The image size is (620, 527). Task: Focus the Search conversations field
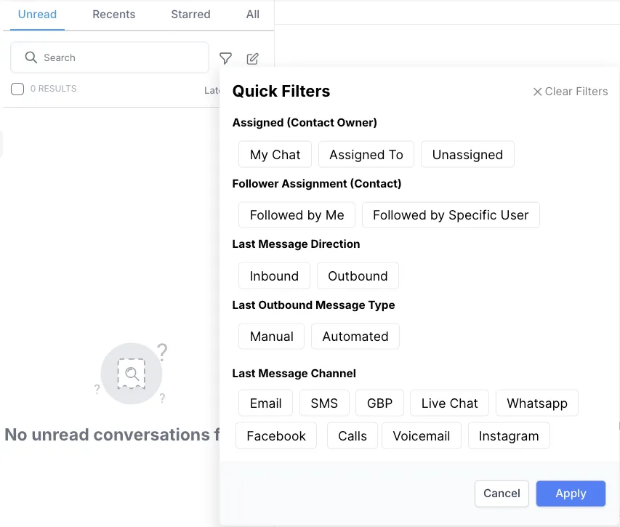[x=110, y=57]
